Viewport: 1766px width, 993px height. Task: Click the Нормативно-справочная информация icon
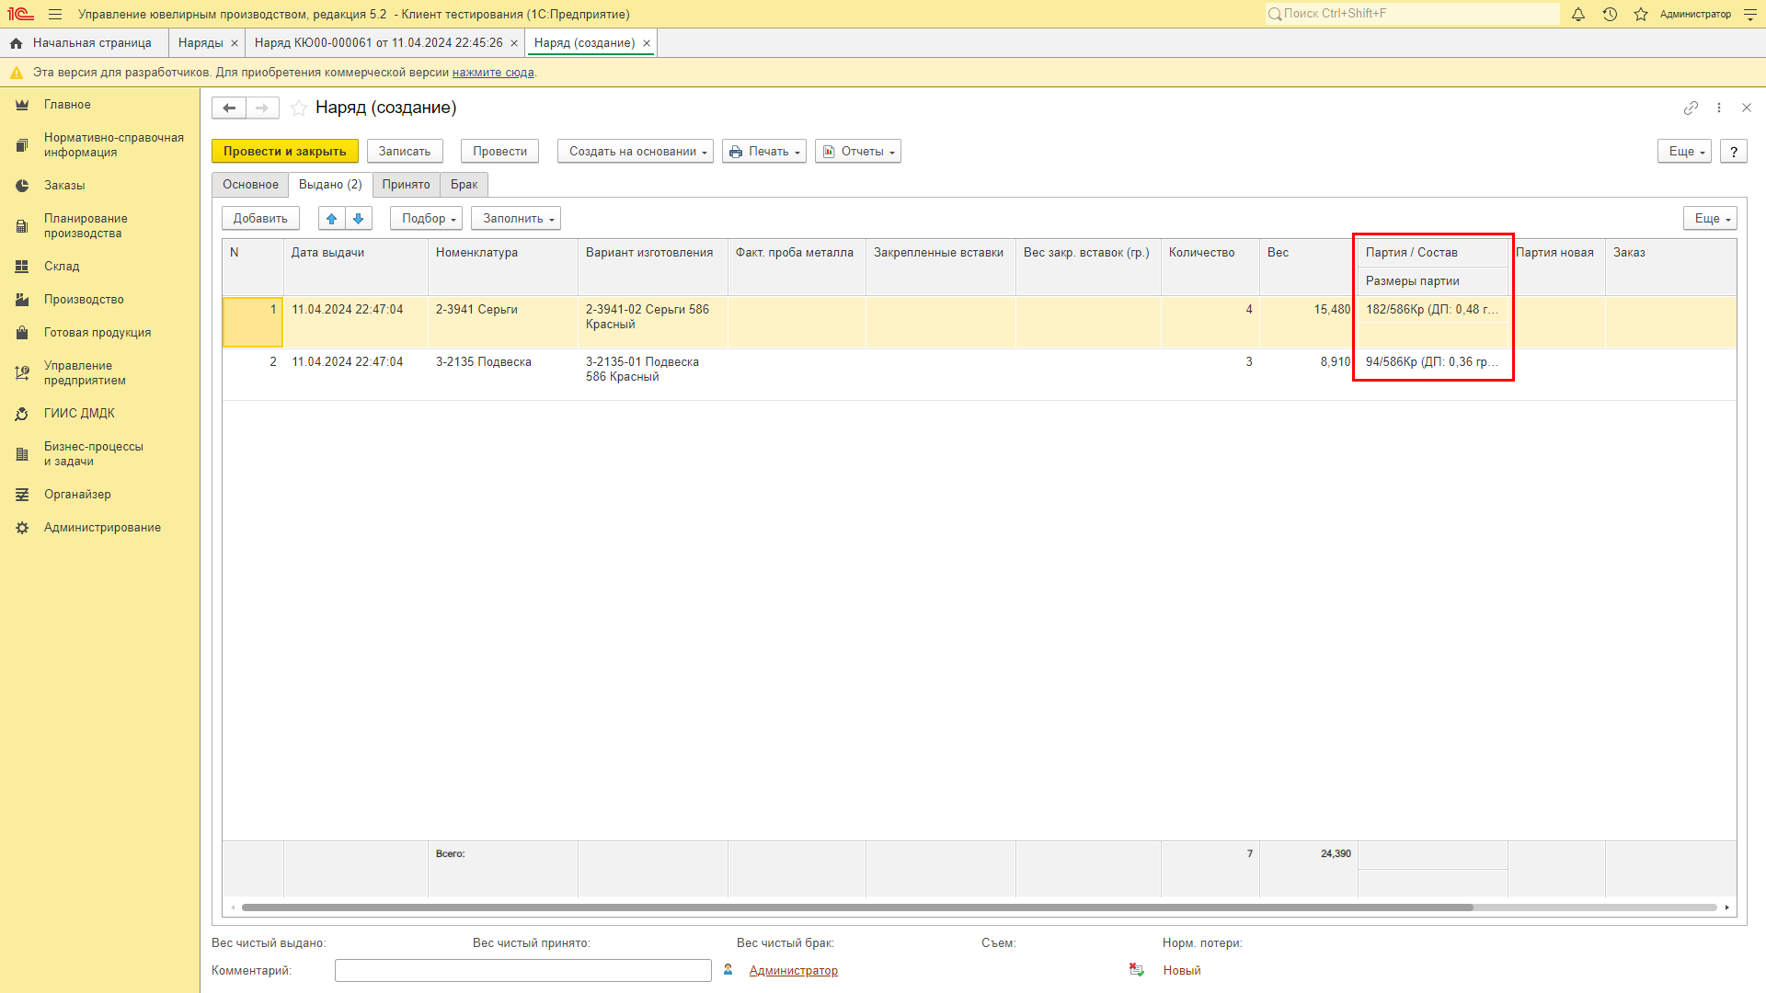pyautogui.click(x=22, y=145)
